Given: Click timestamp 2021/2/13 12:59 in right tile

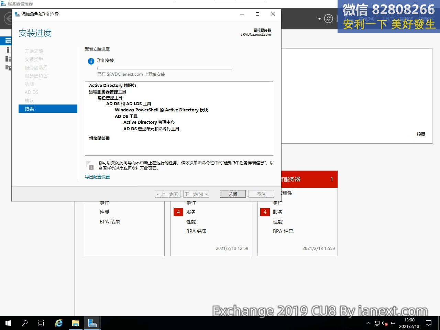Looking at the screenshot, I should point(319,248).
